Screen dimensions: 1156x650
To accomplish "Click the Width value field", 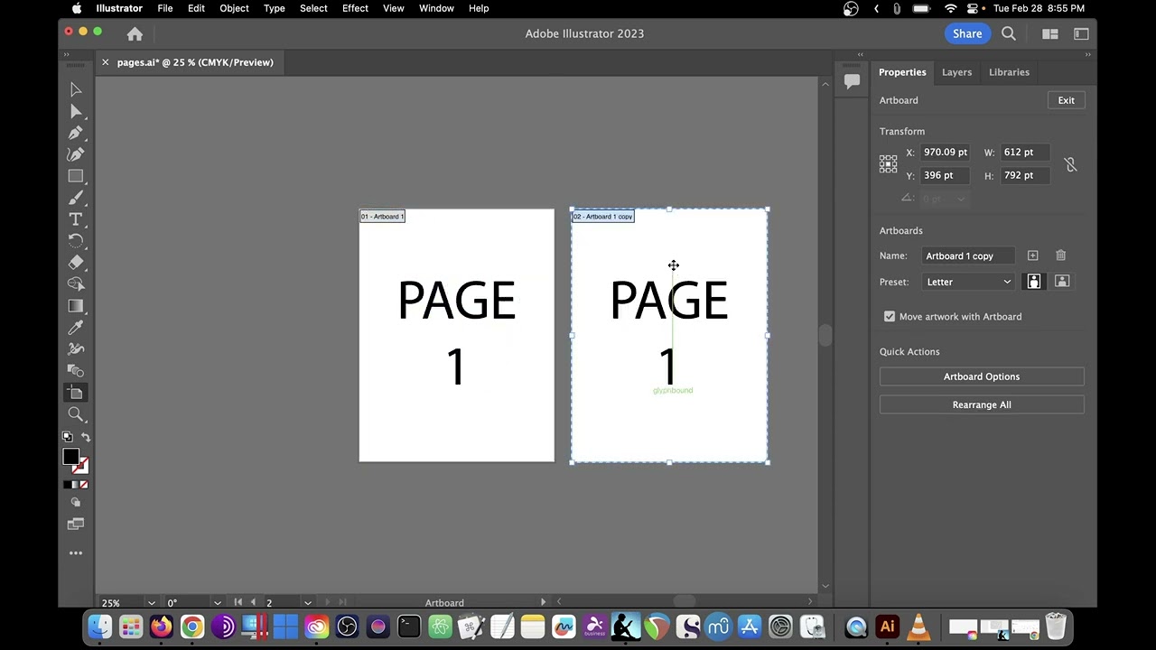I will point(1025,153).
